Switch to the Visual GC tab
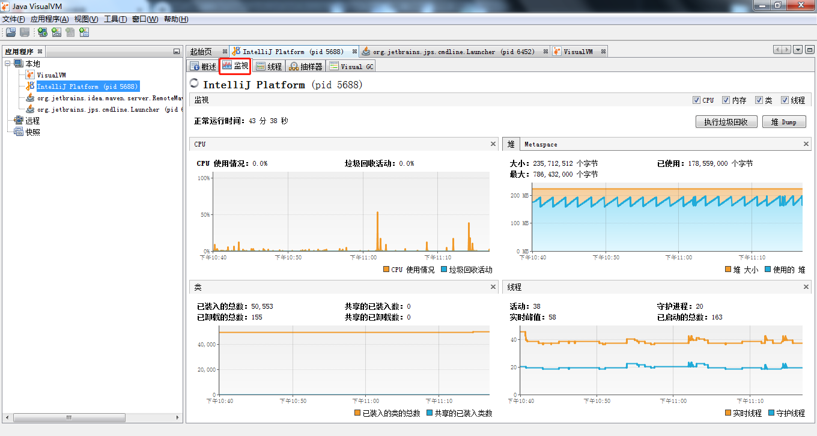817x436 pixels. pyautogui.click(x=351, y=66)
